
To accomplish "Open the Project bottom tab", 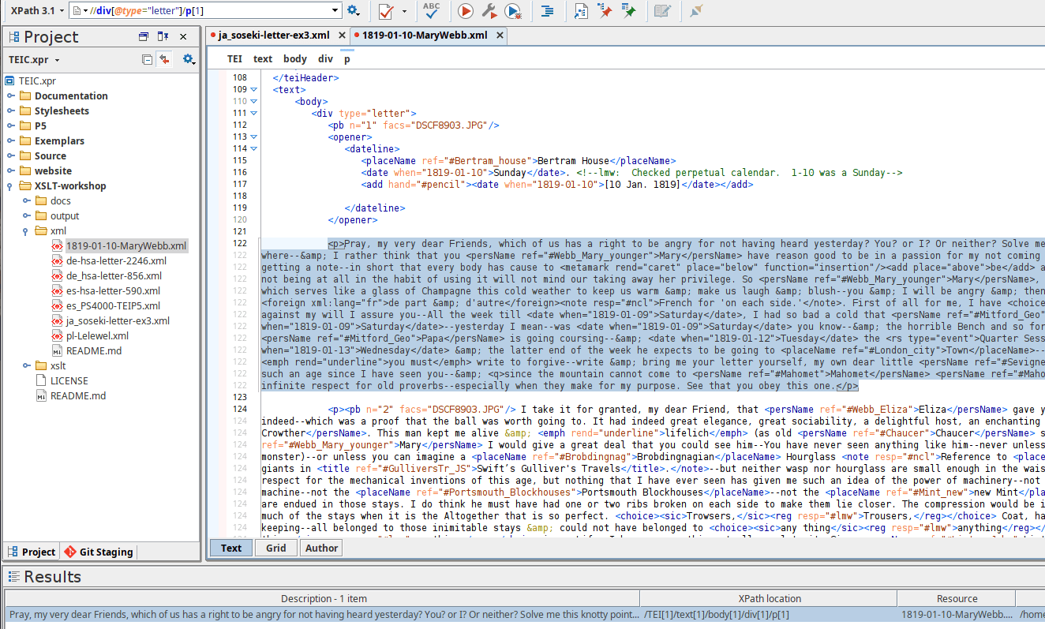I will pyautogui.click(x=32, y=552).
